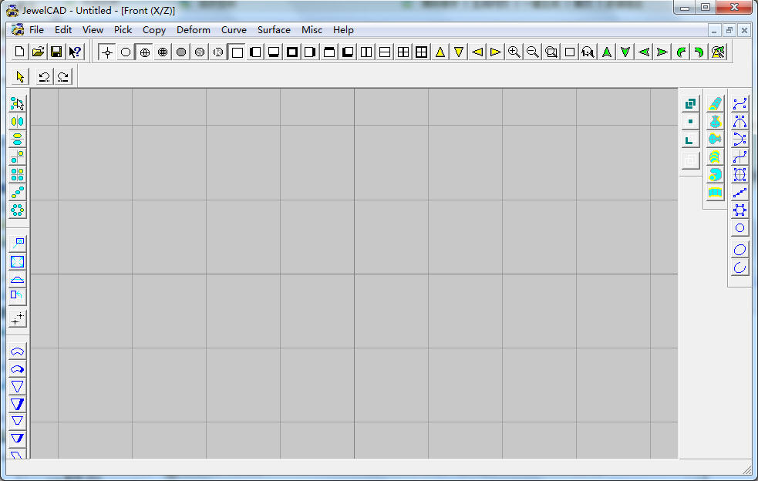The width and height of the screenshot is (758, 481).
Task: Toggle the shaded sphere rendering mode
Action: (x=180, y=52)
